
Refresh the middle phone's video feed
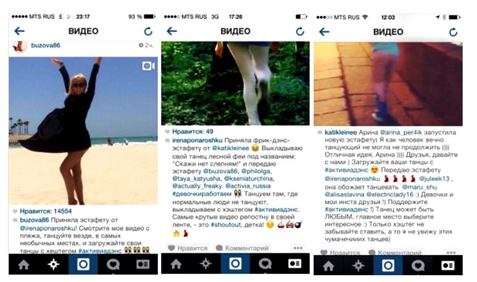(300, 31)
